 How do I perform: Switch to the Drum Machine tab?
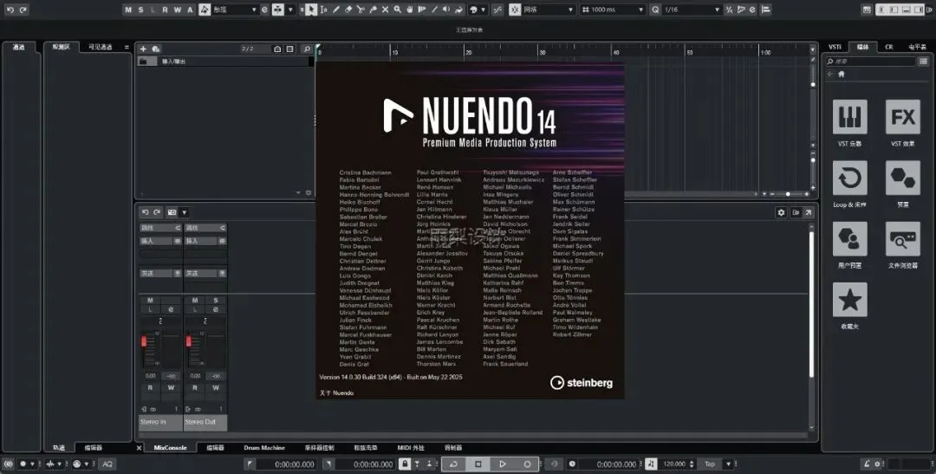(x=264, y=448)
